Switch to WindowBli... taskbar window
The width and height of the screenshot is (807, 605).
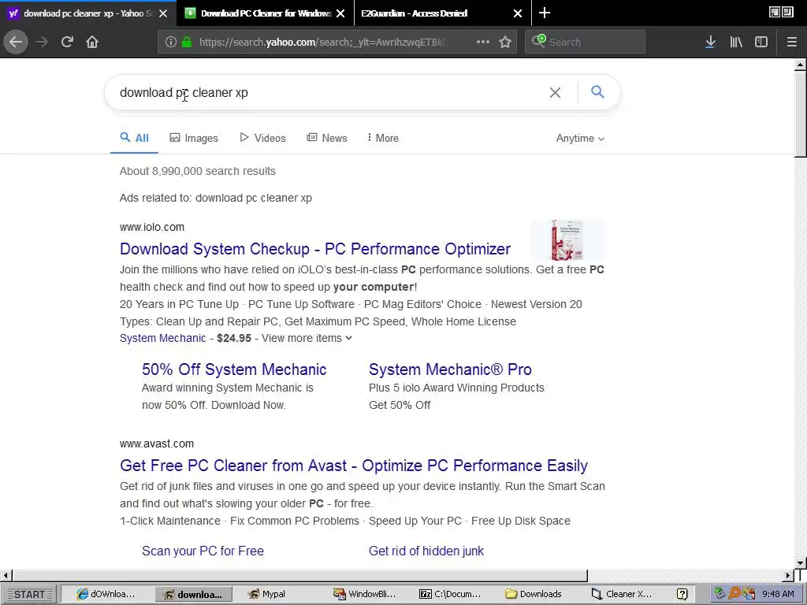pos(364,594)
